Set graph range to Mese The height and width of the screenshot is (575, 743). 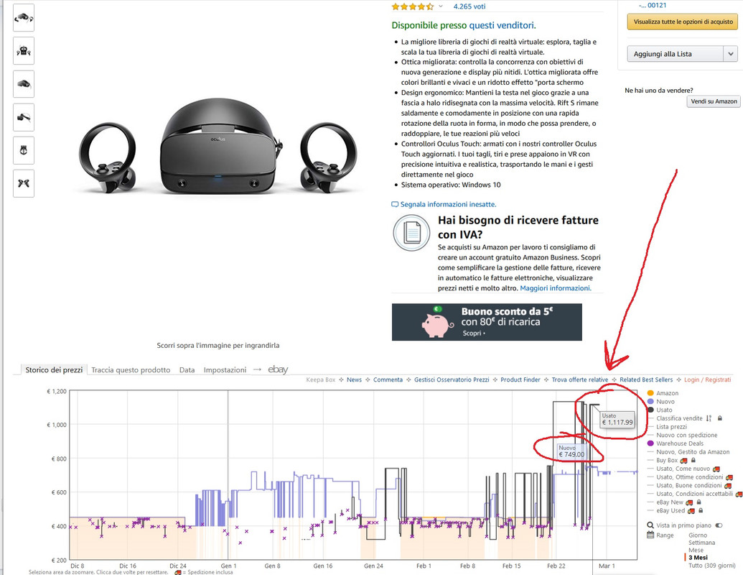(x=696, y=551)
